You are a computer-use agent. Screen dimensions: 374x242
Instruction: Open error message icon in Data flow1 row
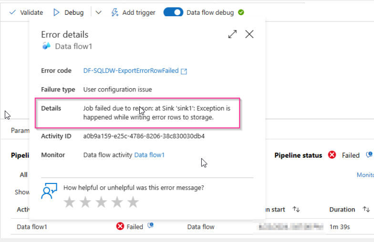pos(150,225)
